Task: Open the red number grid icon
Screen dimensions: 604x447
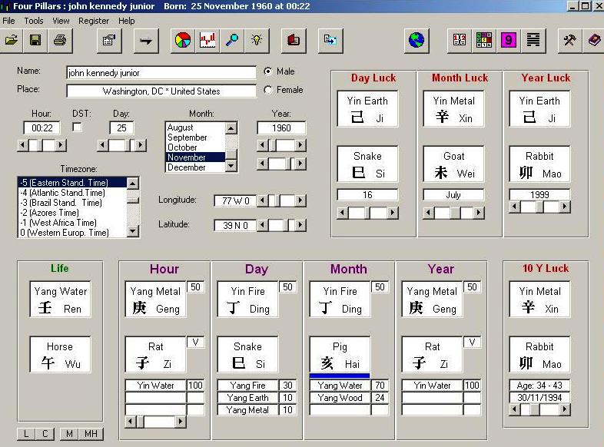Action: pos(460,40)
